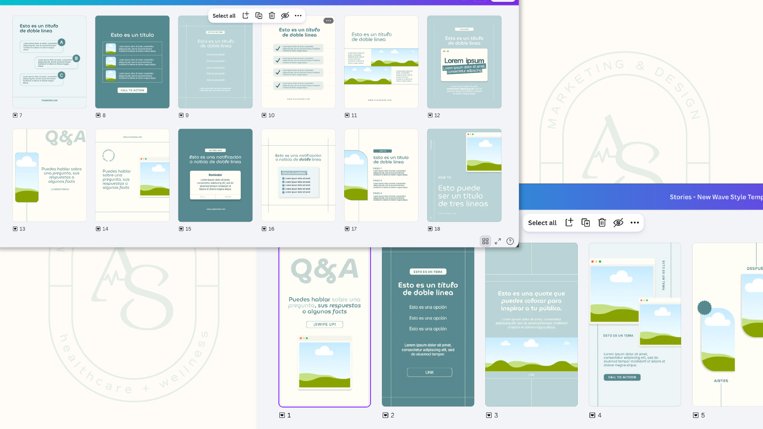Click the heart icon beside page number 15
The image size is (763, 429).
point(181,229)
